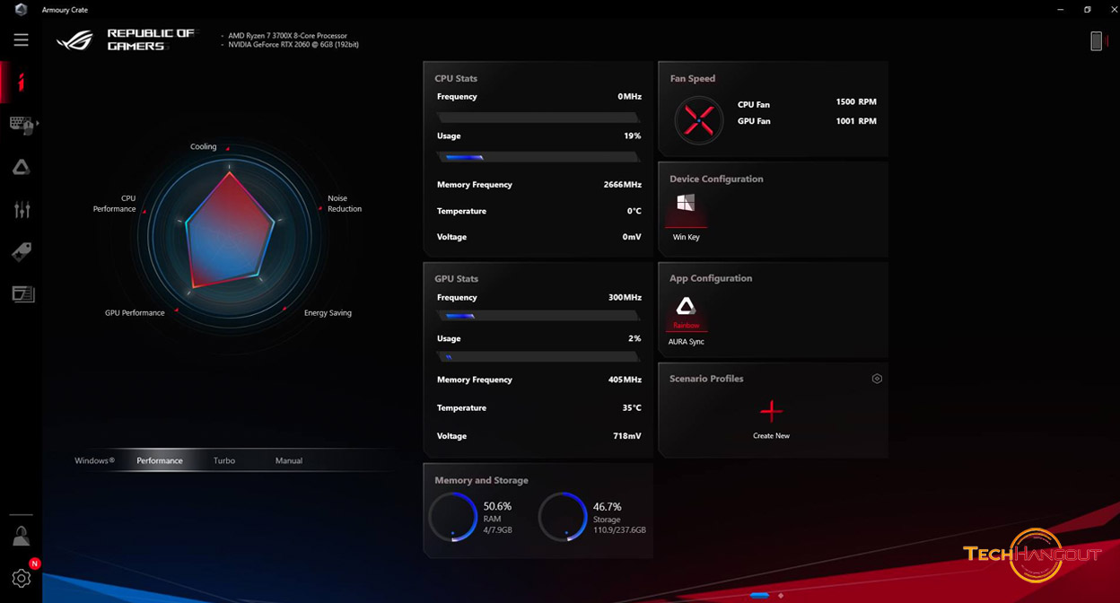This screenshot has height=603, width=1120.
Task: Click the GPU Stats panel title
Action: pos(456,279)
